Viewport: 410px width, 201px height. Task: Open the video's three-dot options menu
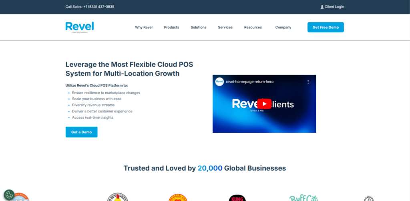pos(308,82)
